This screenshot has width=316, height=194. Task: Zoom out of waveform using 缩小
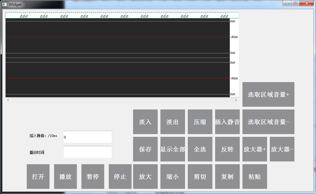(173, 177)
